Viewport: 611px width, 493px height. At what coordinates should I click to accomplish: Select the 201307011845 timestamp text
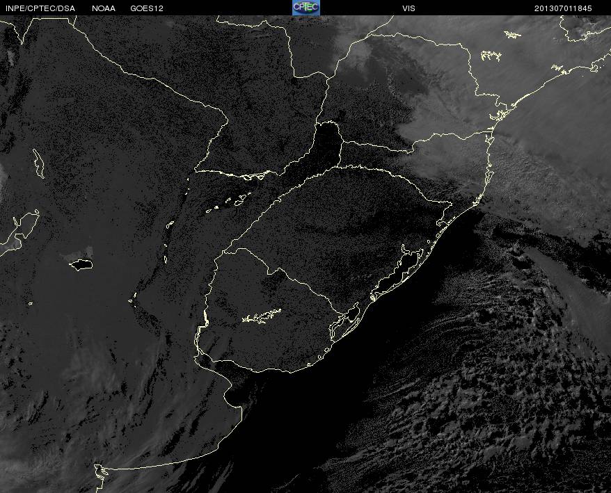click(563, 8)
